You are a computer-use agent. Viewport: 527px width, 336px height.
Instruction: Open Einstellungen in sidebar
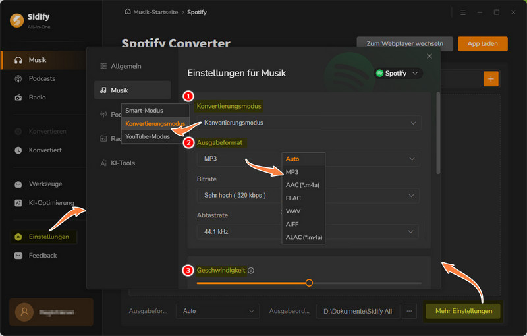(43, 237)
